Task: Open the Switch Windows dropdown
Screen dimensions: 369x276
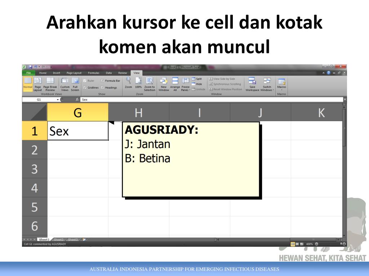Action: click(x=267, y=84)
